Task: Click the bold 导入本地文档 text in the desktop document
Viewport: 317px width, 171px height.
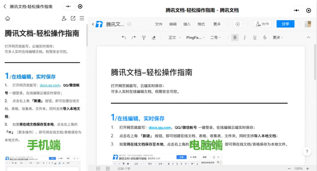Action: click(265, 136)
